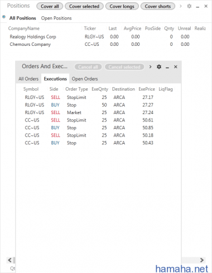Viewport: 212px width, 273px height.
Task: Select CC BUY Stop execution at 50.85
Action: tap(99, 128)
